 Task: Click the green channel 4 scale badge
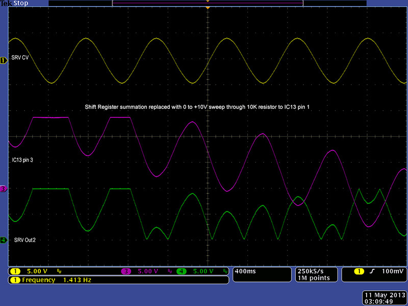[x=182, y=271]
